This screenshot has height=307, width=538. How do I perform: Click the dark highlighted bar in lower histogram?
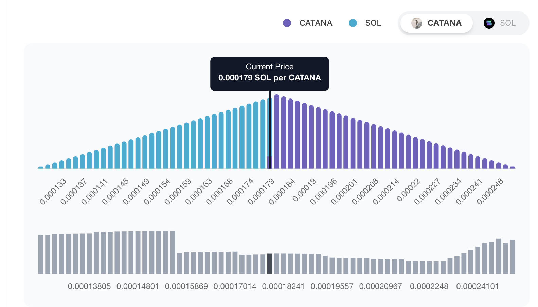coord(270,264)
